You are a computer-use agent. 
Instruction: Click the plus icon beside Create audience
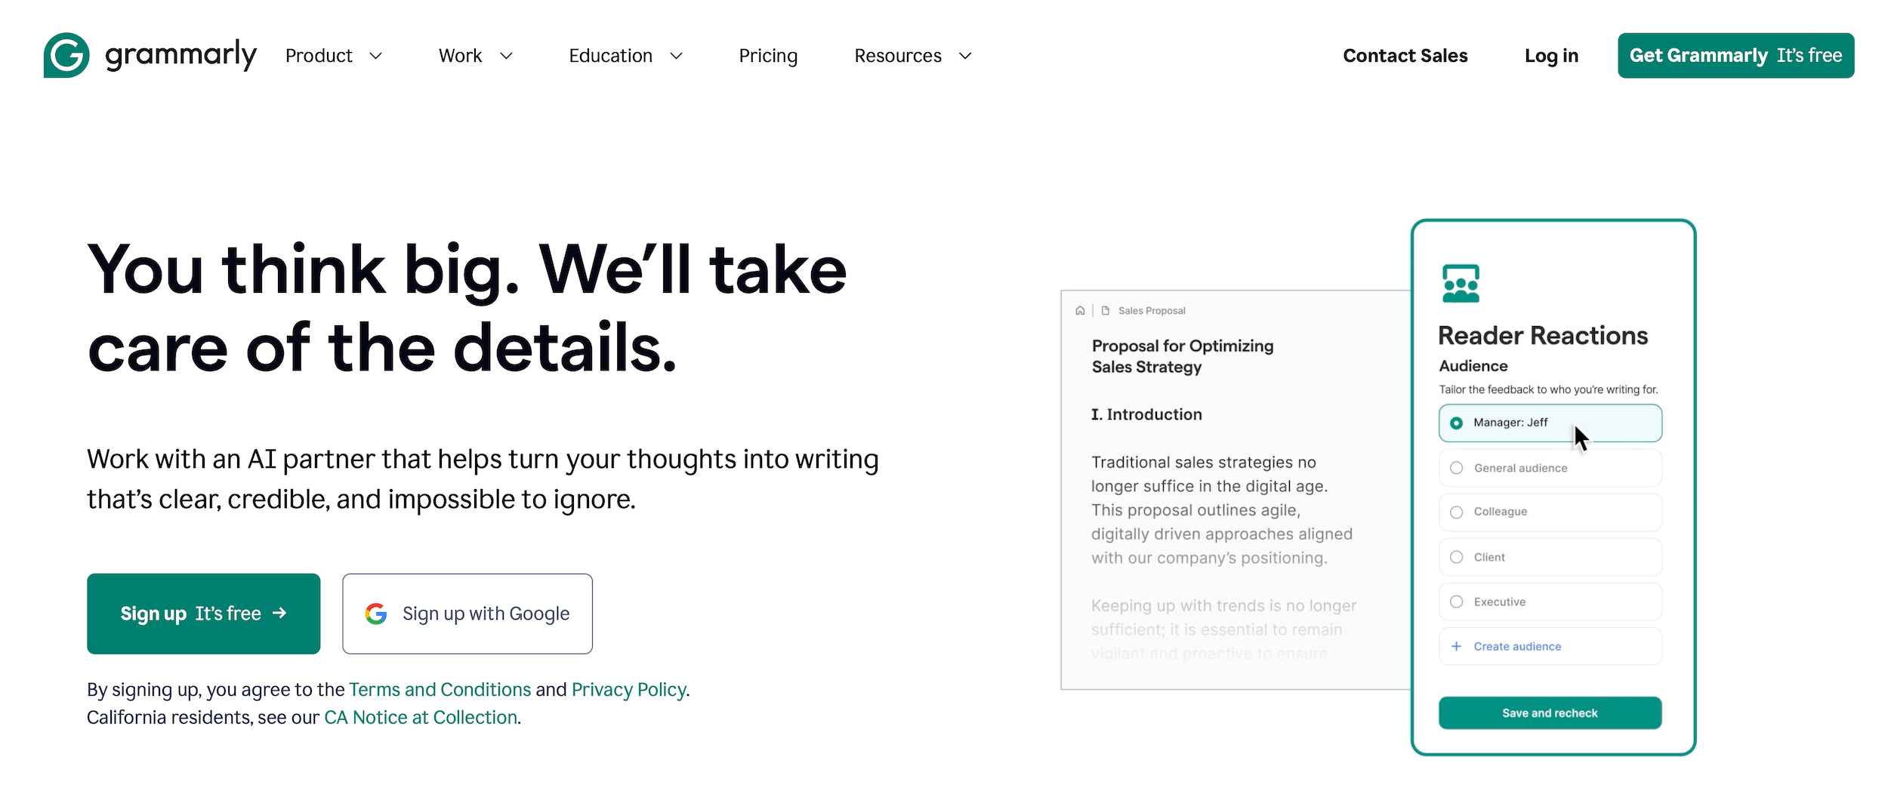(x=1455, y=646)
